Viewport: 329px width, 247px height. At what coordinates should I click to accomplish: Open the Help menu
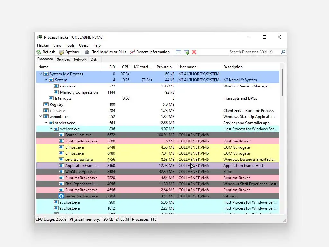tap(96, 45)
